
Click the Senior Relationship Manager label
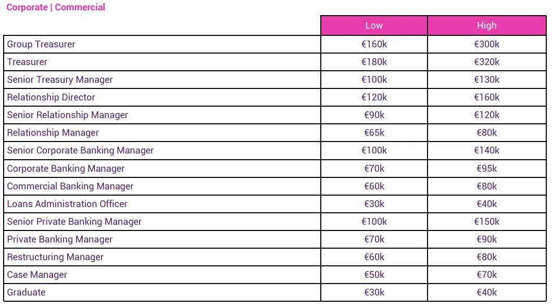68,115
